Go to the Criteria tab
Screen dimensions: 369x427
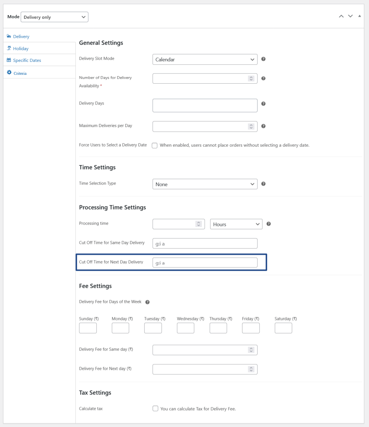click(20, 73)
